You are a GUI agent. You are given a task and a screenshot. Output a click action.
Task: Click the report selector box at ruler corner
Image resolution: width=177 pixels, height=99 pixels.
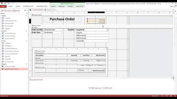pyautogui.click(x=30, y=12)
